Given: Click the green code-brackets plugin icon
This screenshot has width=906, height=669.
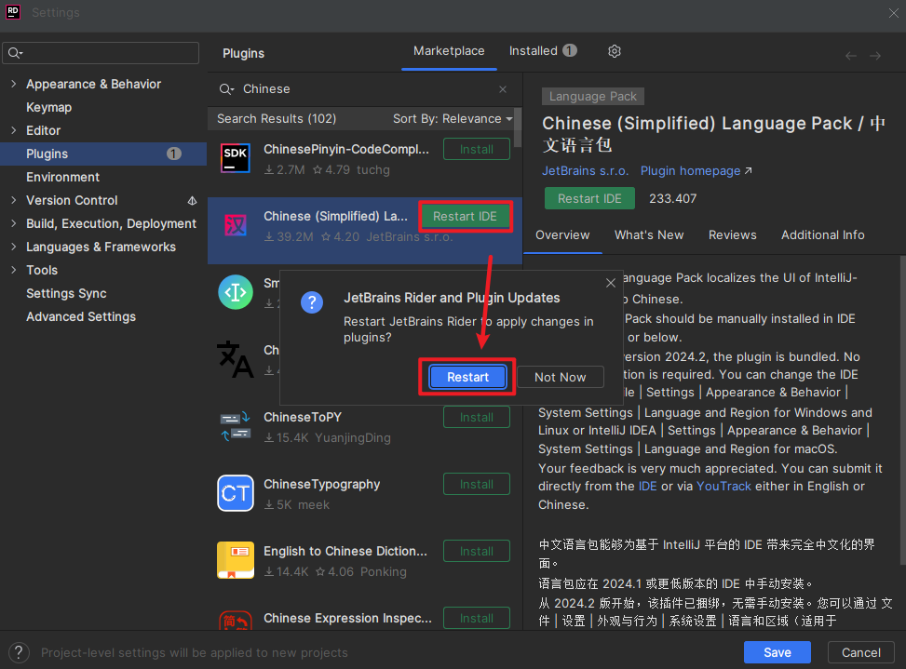Looking at the screenshot, I should [x=236, y=293].
